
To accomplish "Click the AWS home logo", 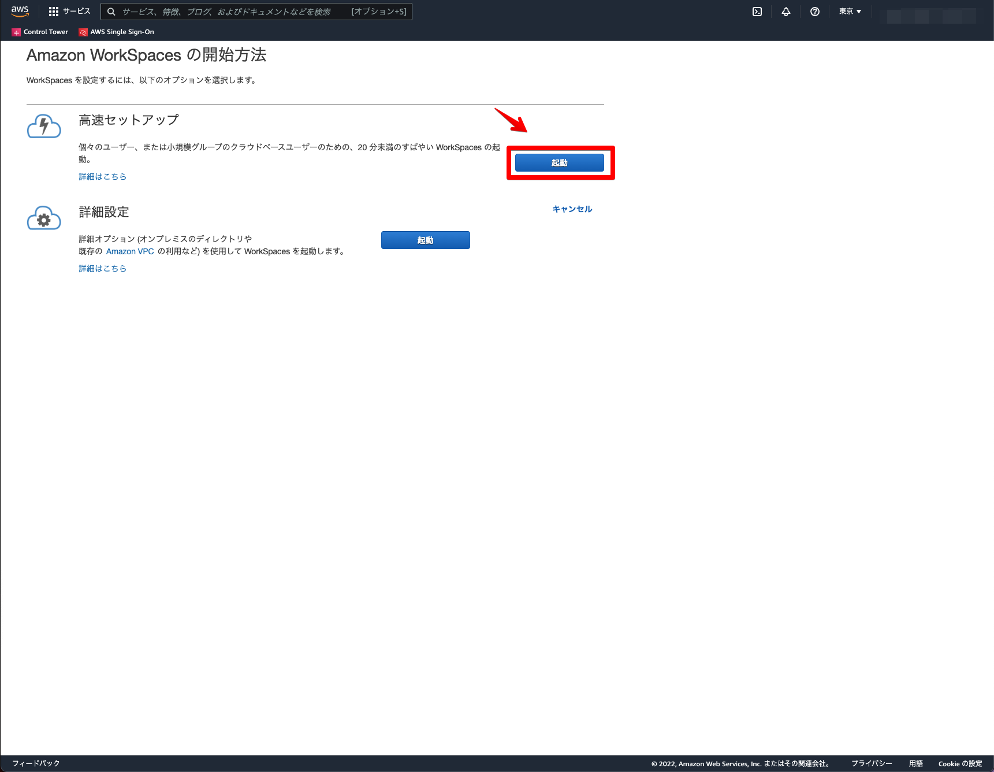I will (x=19, y=11).
